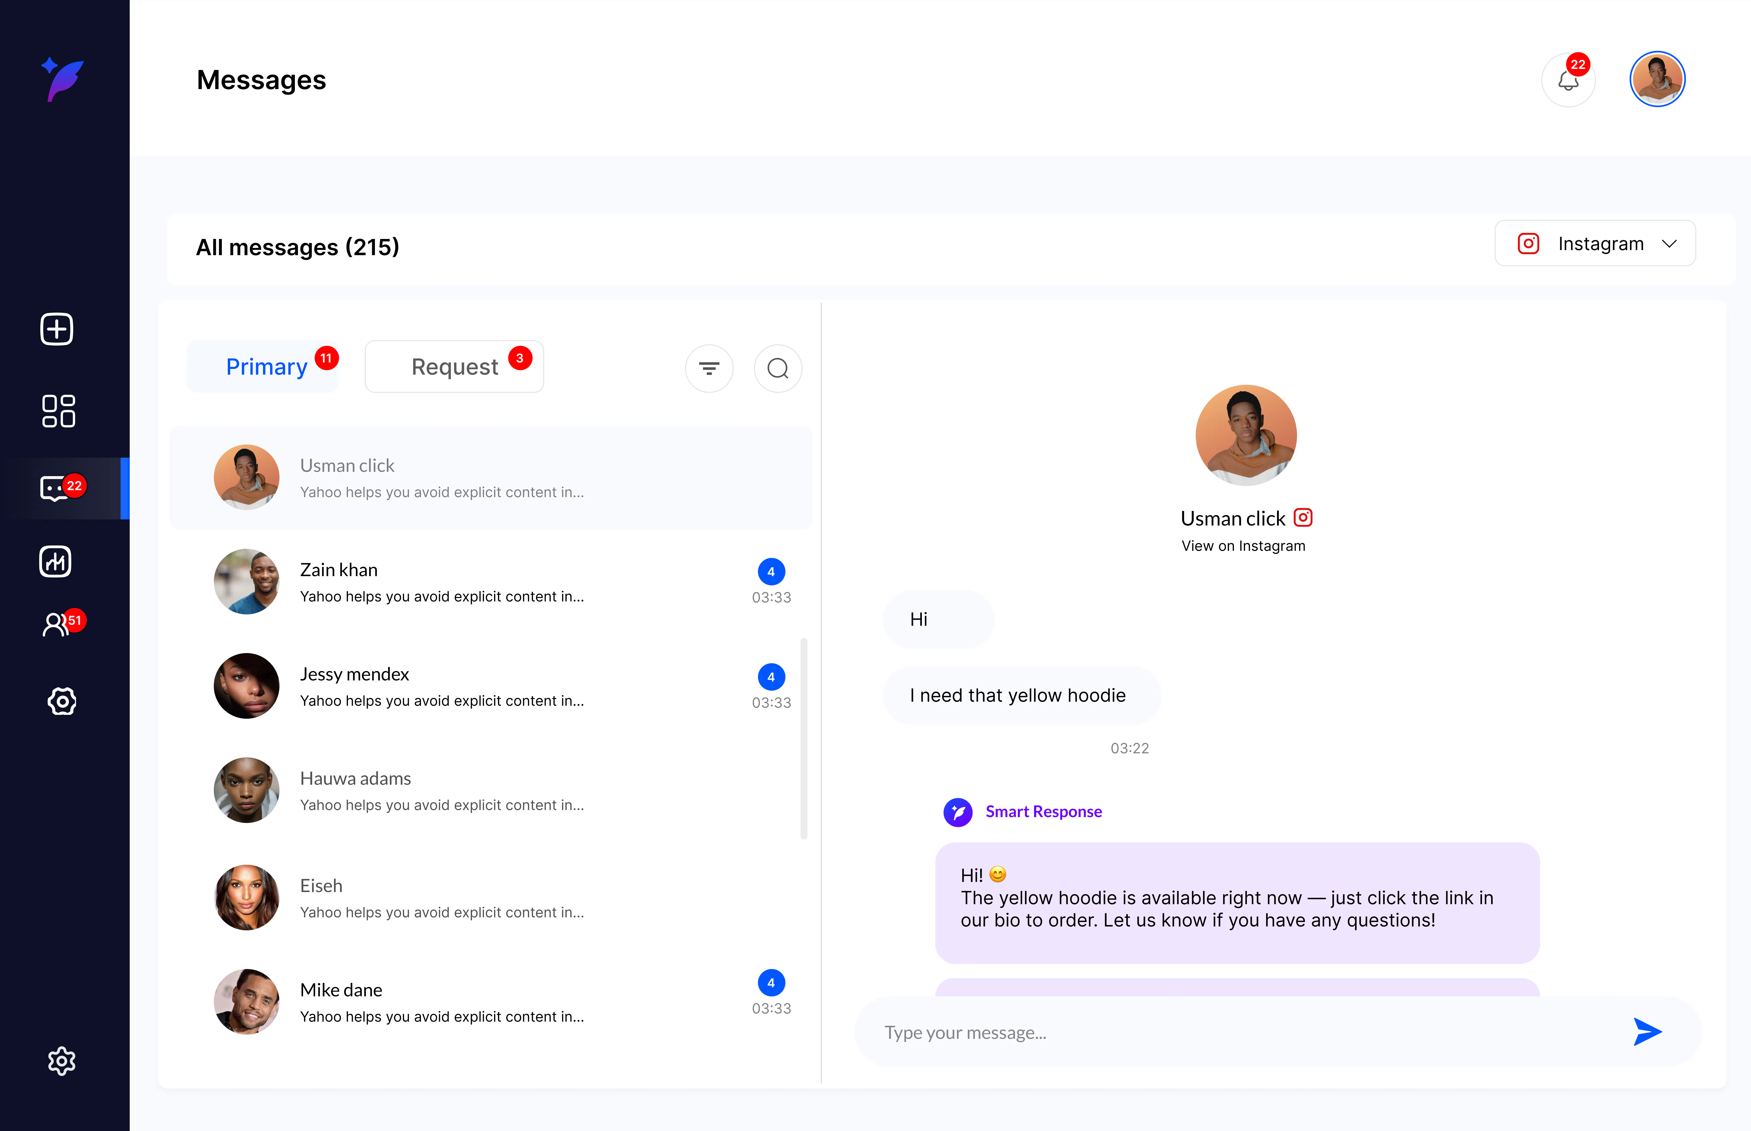Open the create new plus icon in sidebar
Image resolution: width=1751 pixels, height=1131 pixels.
(56, 329)
